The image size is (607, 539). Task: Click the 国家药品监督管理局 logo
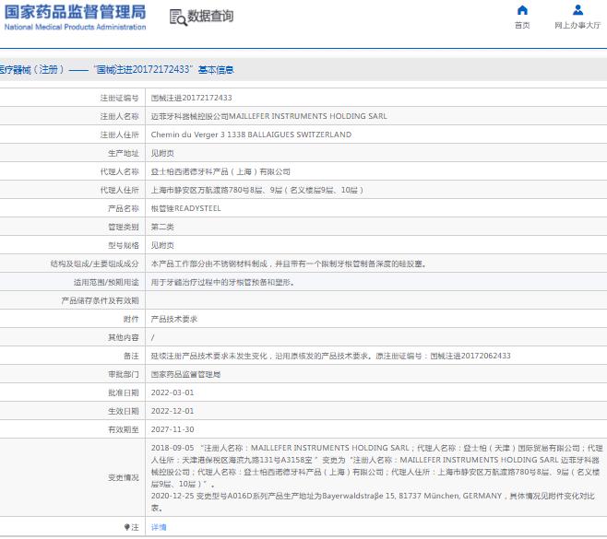coord(75,17)
